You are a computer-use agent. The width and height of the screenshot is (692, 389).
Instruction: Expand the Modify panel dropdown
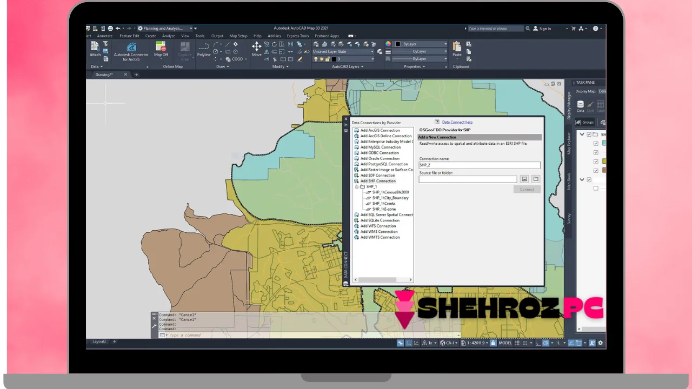[280, 66]
